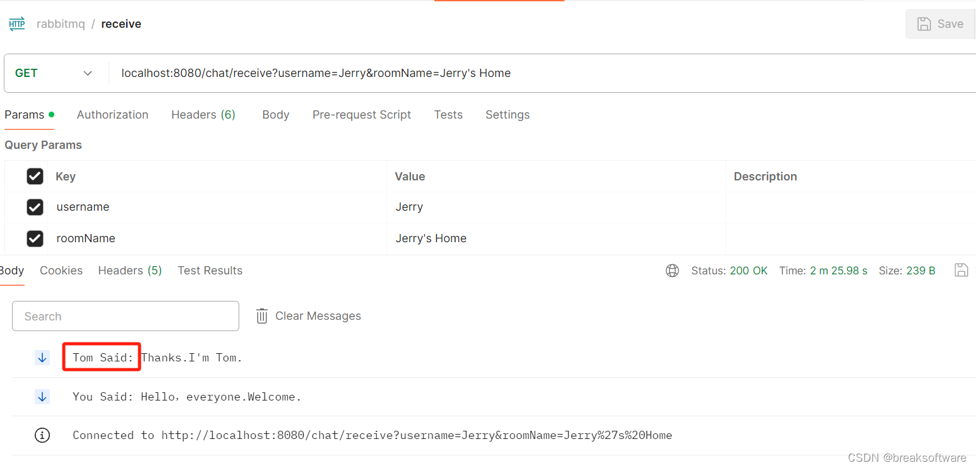
Task: Click the info icon on Connected message
Action: [42, 435]
